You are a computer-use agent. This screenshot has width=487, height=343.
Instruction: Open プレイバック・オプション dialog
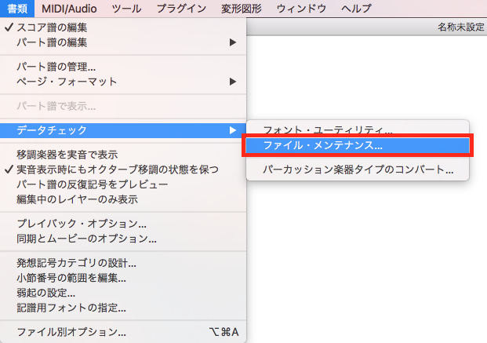[82, 223]
